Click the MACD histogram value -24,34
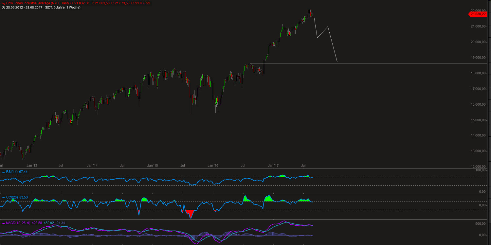Screen dimensions: 491x245 tap(60, 223)
